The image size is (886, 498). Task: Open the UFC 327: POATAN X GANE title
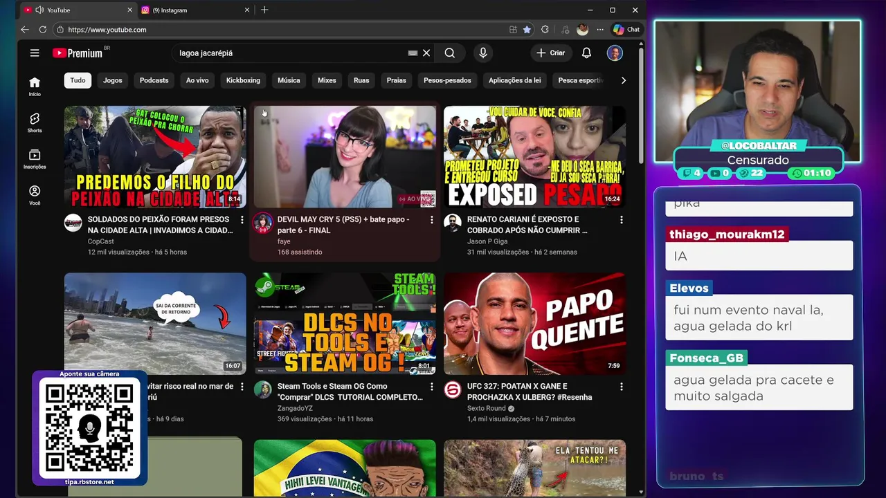tap(530, 391)
